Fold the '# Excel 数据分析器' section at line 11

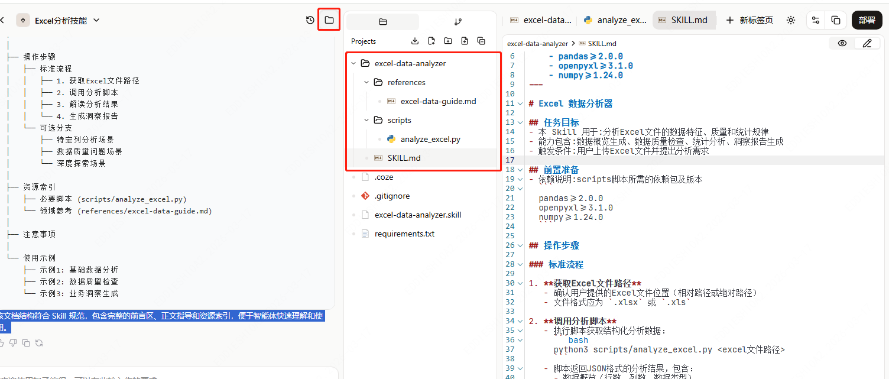(x=520, y=103)
